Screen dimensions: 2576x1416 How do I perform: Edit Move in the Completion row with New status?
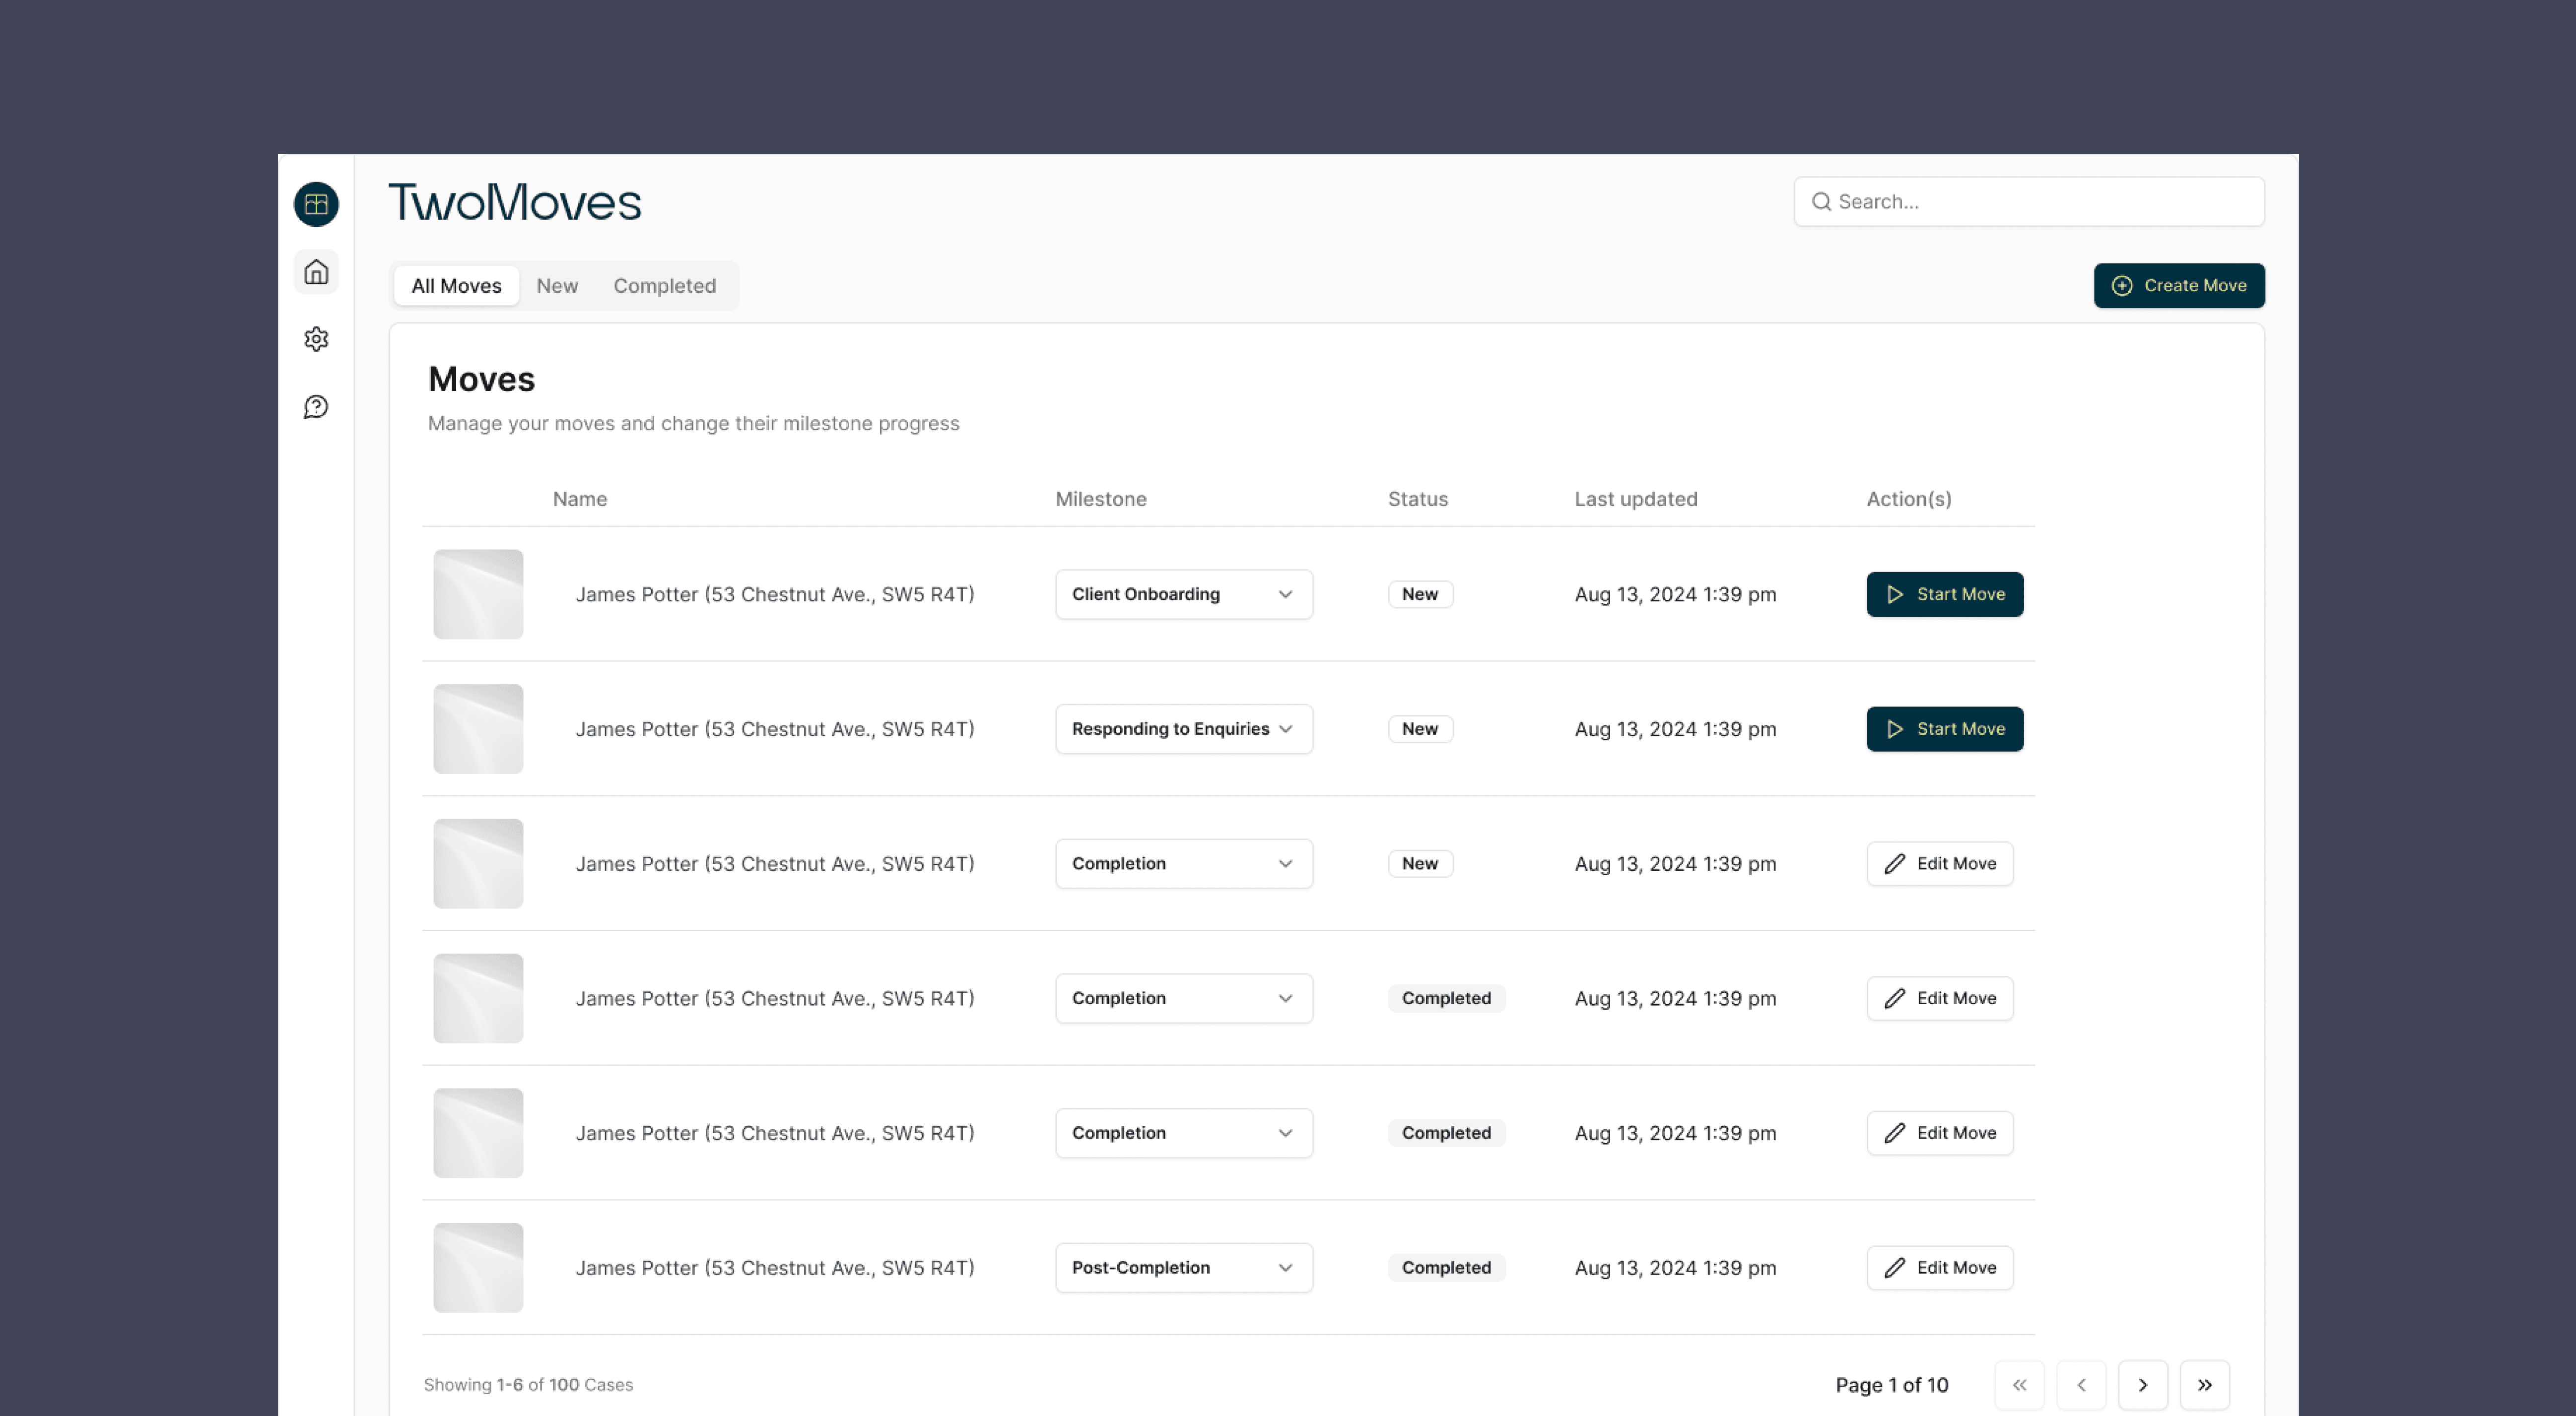1940,863
